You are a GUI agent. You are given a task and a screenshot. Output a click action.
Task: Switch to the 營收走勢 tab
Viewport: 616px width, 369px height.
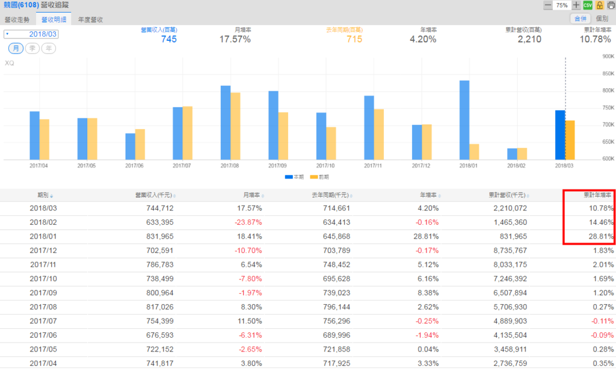pyautogui.click(x=17, y=19)
